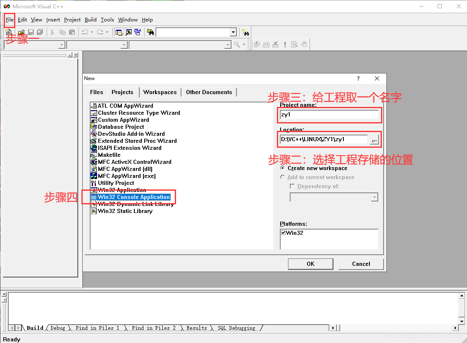467x343 pixels.
Task: Select ATL COM AppWizard project type
Action: [125, 106]
